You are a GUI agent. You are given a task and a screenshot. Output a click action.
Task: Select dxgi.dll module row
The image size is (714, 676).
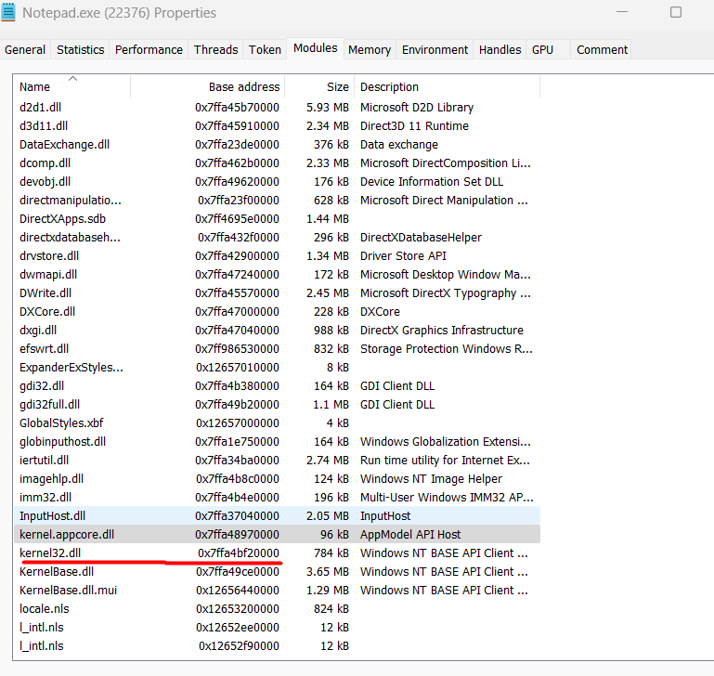(278, 331)
